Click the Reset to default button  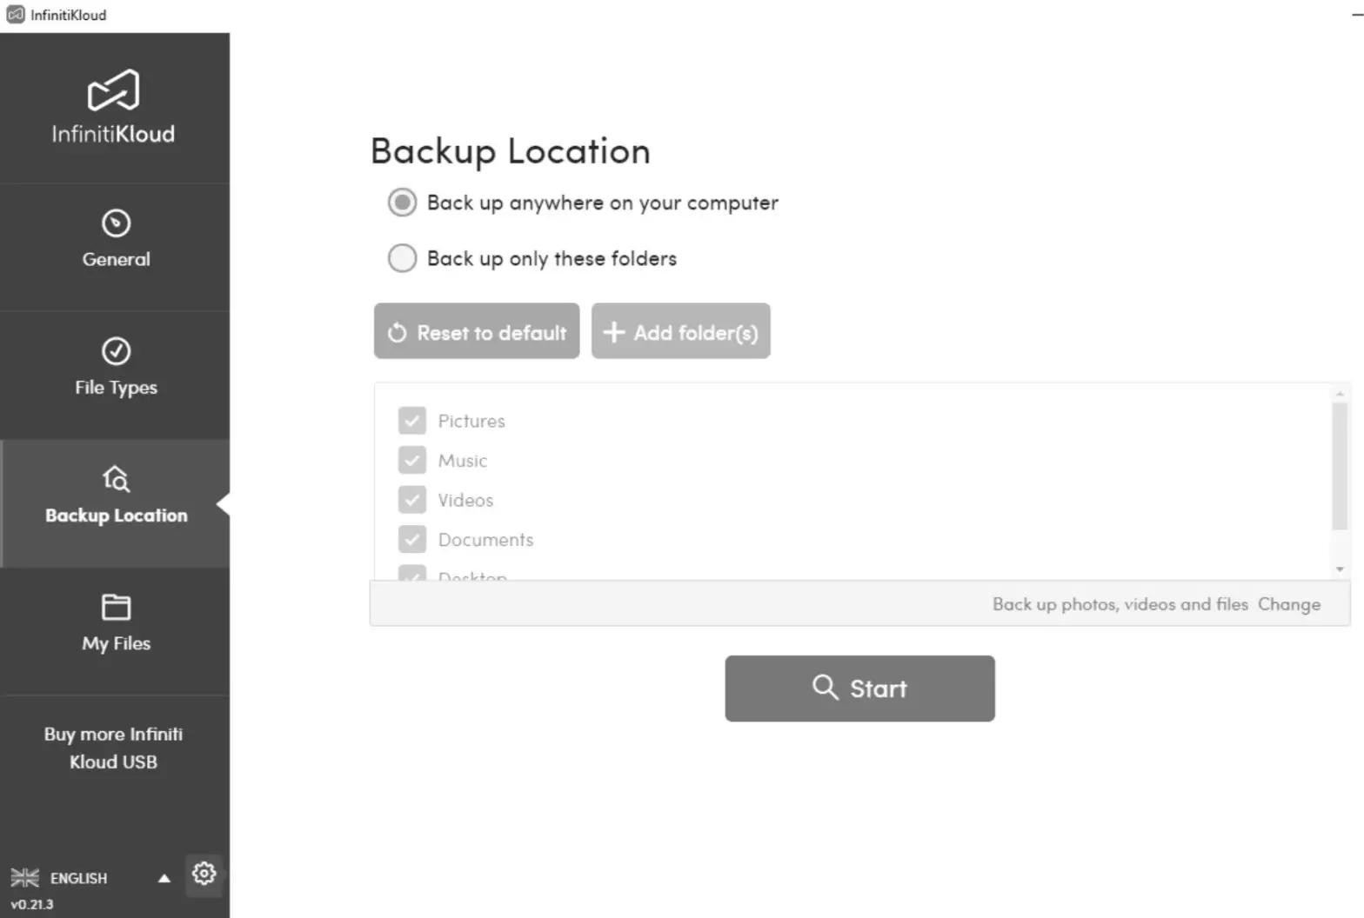(477, 331)
